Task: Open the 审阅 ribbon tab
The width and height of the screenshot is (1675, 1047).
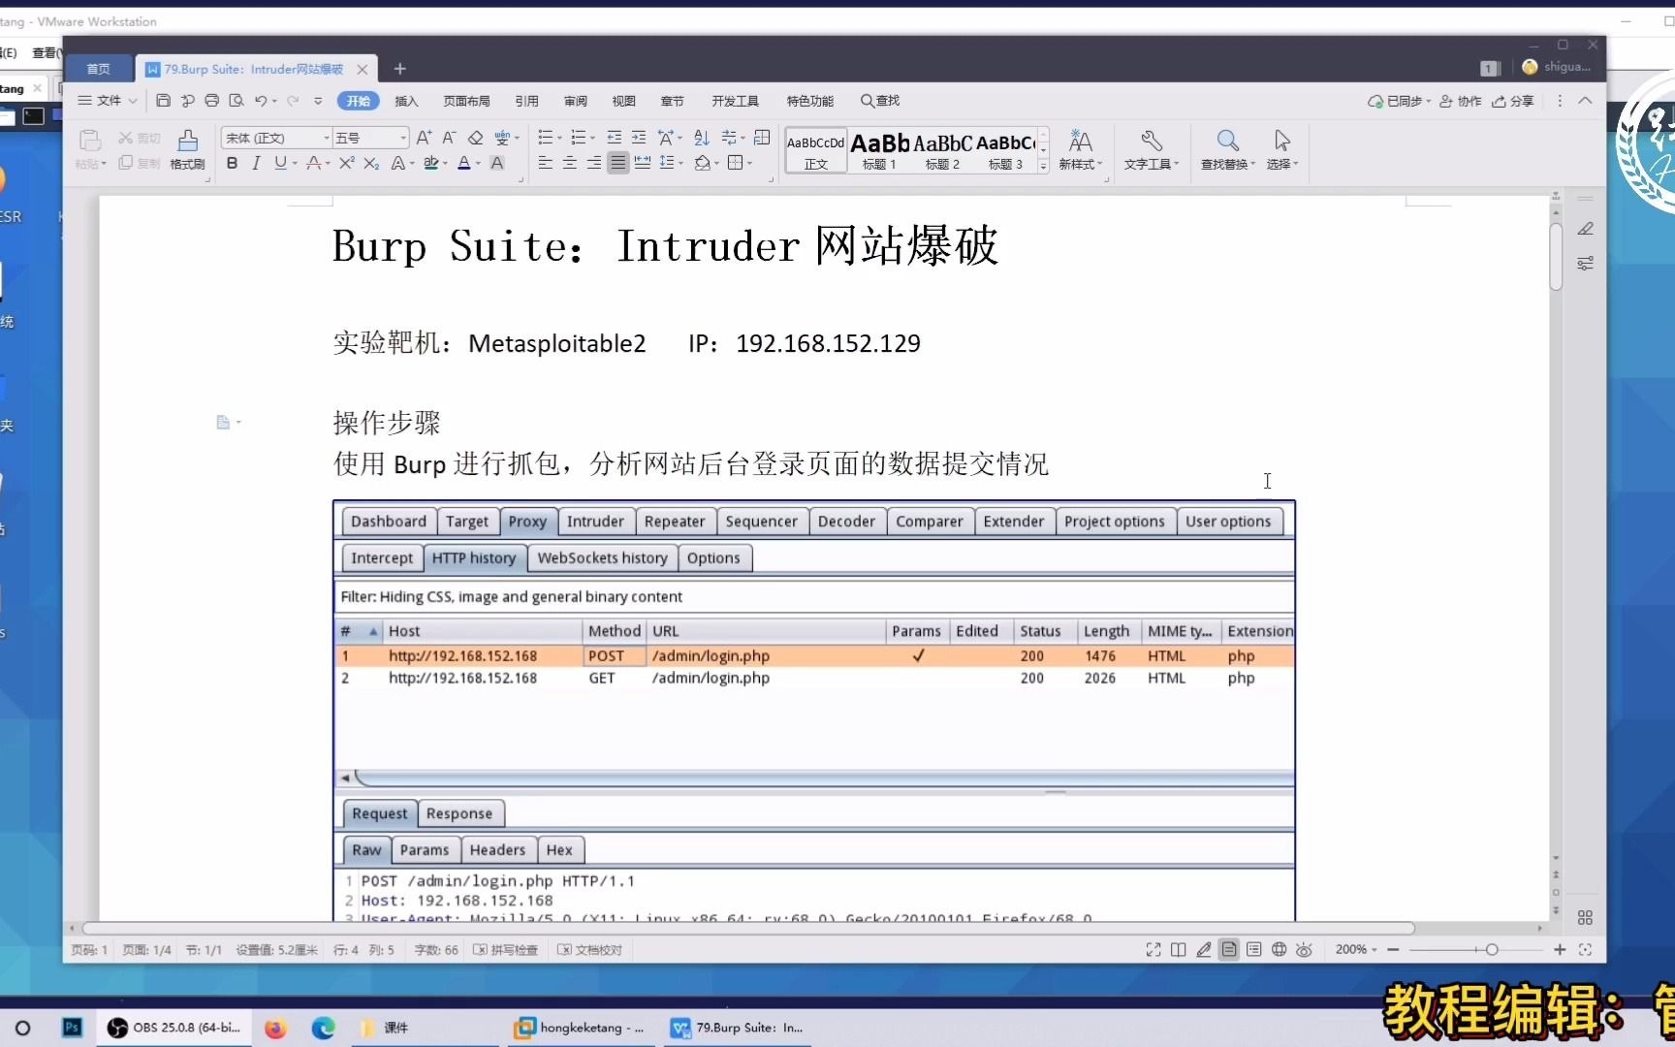Action: pos(576,101)
